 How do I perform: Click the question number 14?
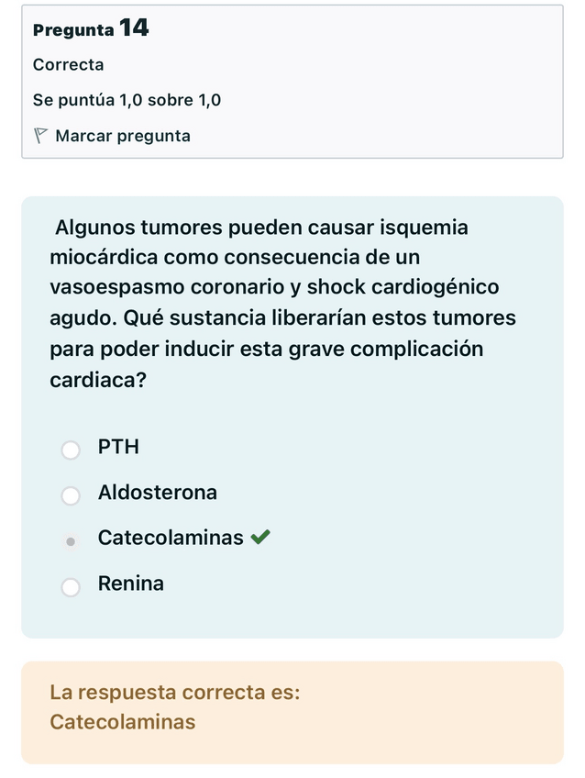[134, 28]
